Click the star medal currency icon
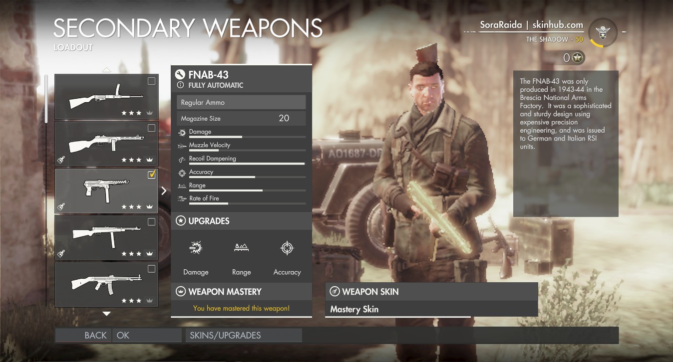The width and height of the screenshot is (673, 362). click(x=578, y=58)
